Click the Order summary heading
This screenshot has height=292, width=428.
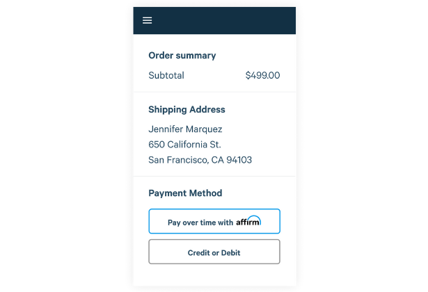click(x=182, y=56)
